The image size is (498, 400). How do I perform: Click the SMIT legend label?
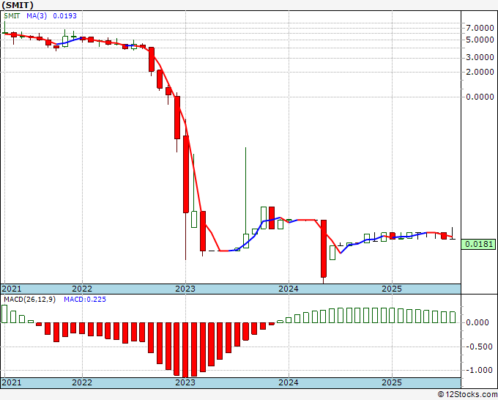pyautogui.click(x=12, y=16)
